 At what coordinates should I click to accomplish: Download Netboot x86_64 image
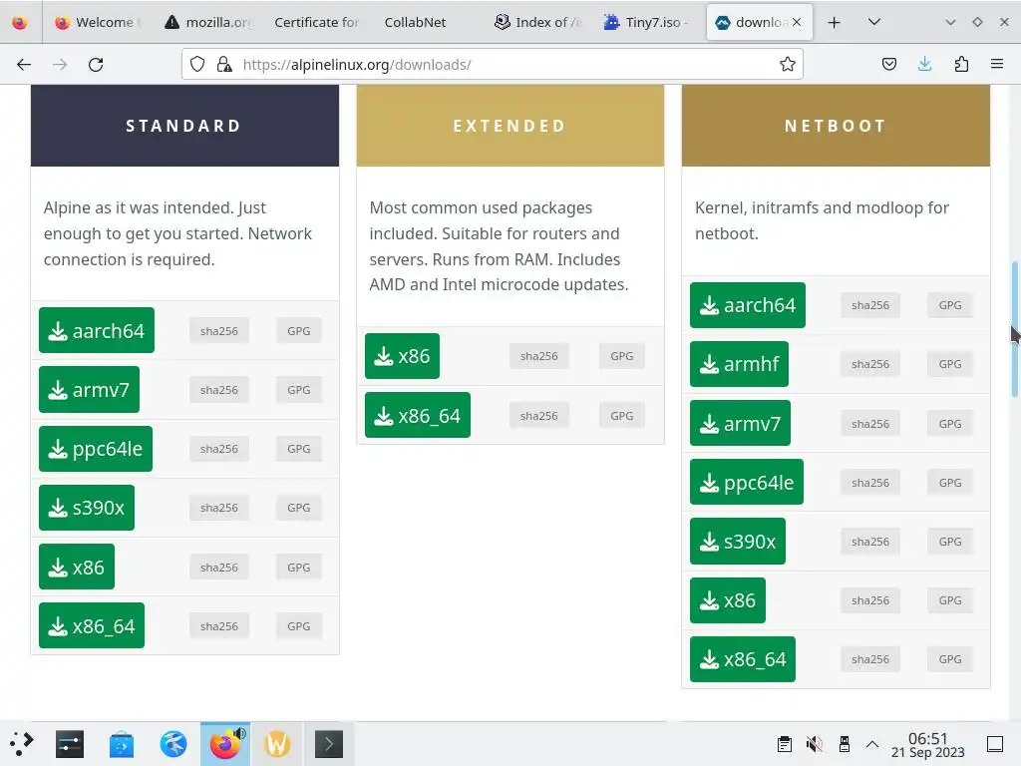coord(743,659)
